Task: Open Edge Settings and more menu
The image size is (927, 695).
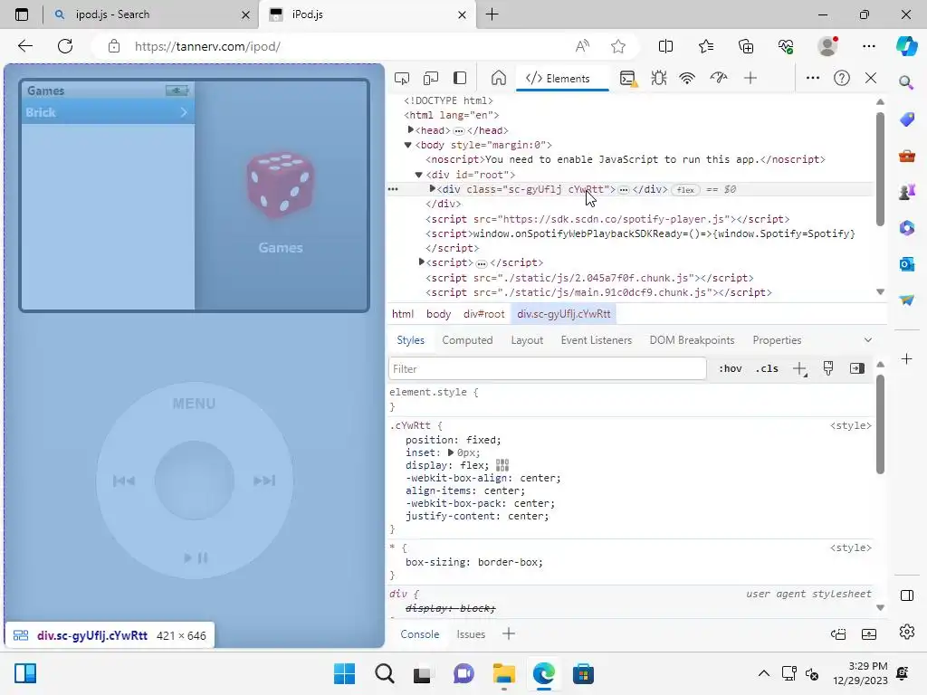Action: 868,46
